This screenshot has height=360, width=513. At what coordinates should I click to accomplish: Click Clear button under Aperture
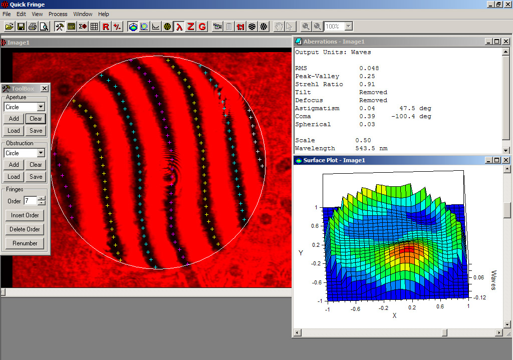tap(36, 119)
